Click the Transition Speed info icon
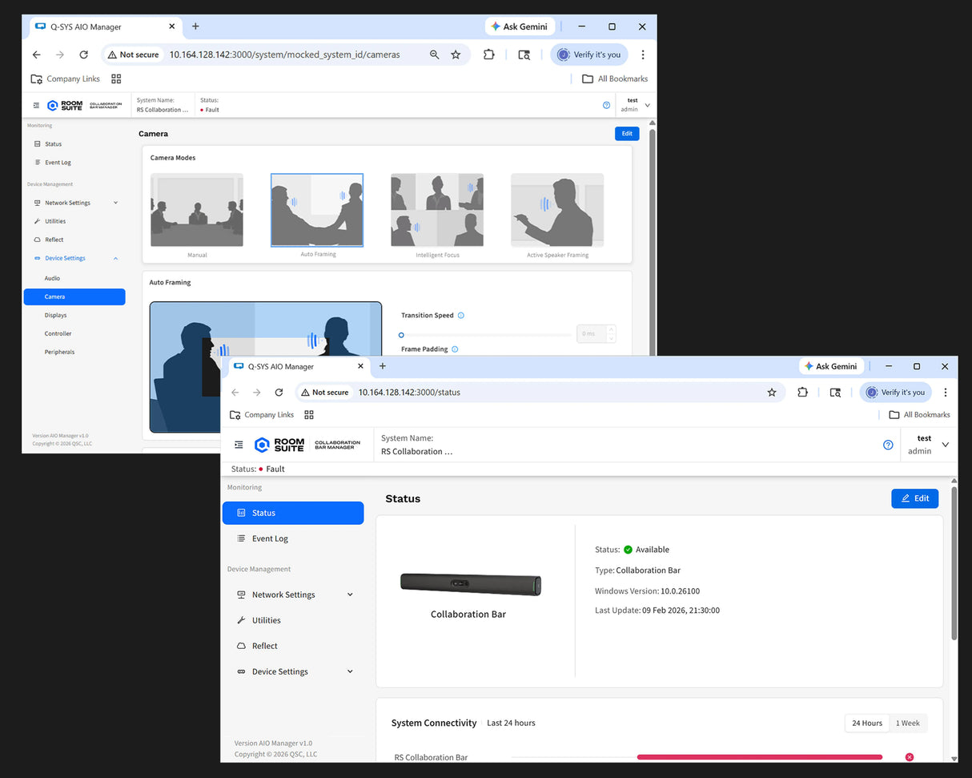The image size is (972, 778). 460,315
